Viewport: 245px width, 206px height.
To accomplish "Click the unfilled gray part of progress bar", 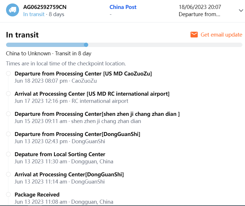I will (164, 45).
